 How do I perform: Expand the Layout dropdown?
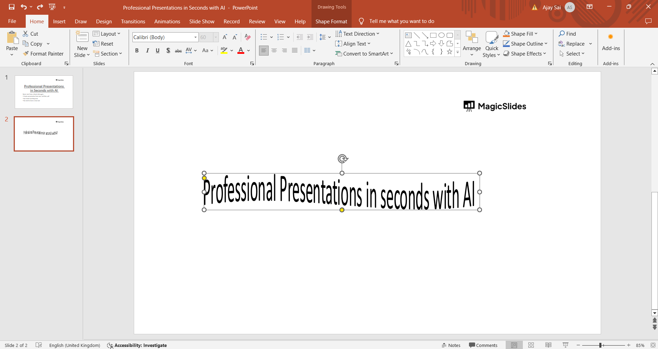[x=107, y=34]
